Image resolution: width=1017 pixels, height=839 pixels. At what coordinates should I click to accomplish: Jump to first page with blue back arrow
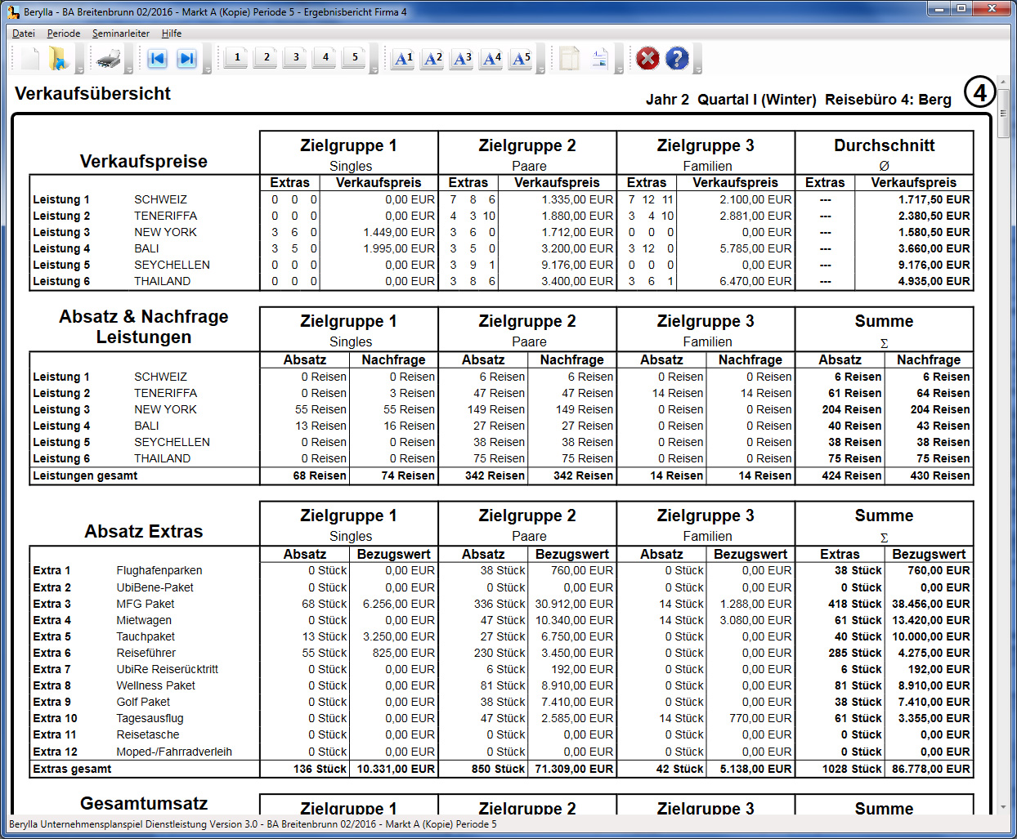pos(158,58)
